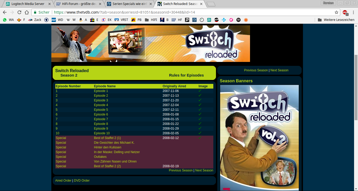Viewport: 358px width, 191px height.
Task: Switch to DVD Order view
Action: pyautogui.click(x=82, y=181)
